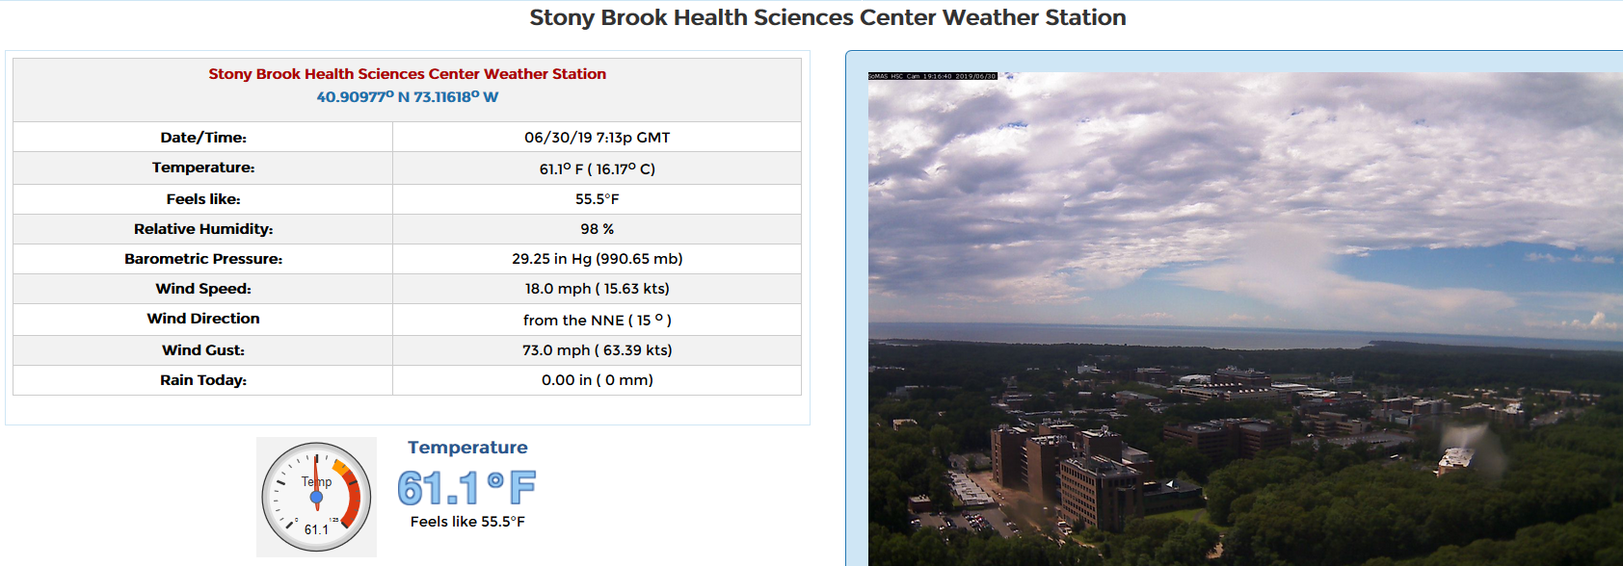The width and height of the screenshot is (1623, 566).
Task: Select the 06/30/19 7:13p GMT value
Action: [x=597, y=138]
